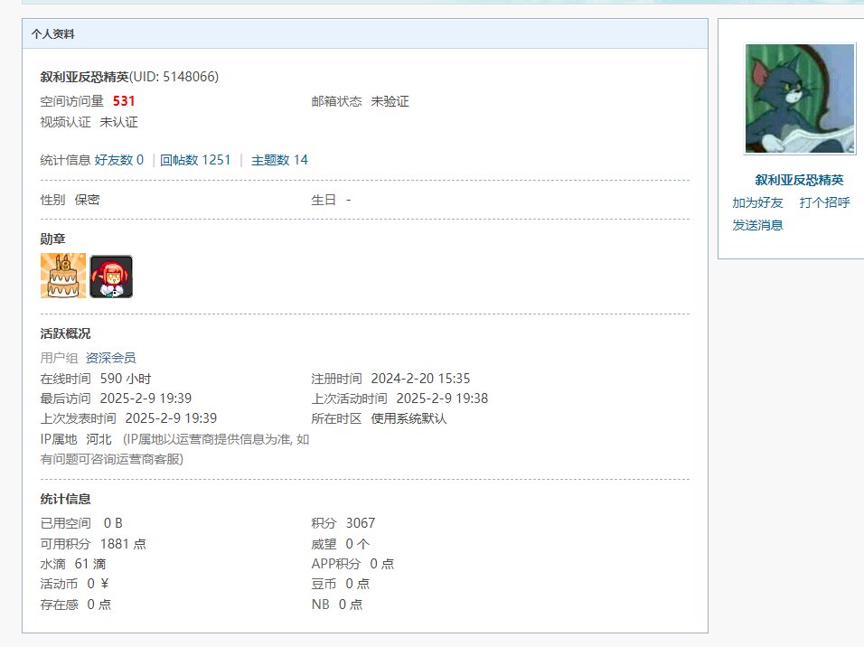Screen dimensions: 864x647
Task: Click the username text with UID 5148066
Action: click(x=129, y=77)
